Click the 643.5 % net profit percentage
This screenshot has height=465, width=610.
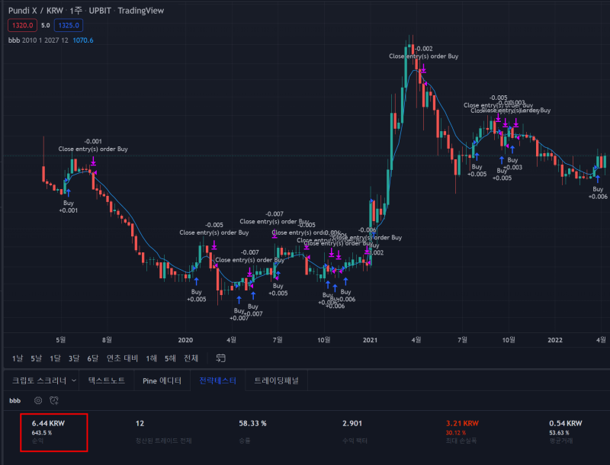pos(42,433)
